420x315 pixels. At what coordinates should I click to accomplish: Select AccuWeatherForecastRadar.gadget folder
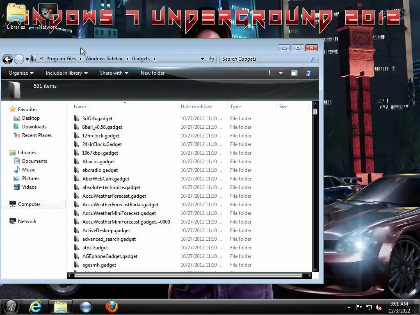coord(120,205)
